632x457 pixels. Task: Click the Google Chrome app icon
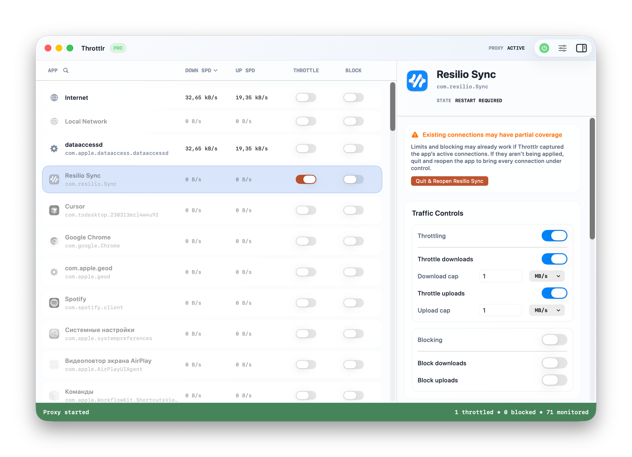(54, 241)
